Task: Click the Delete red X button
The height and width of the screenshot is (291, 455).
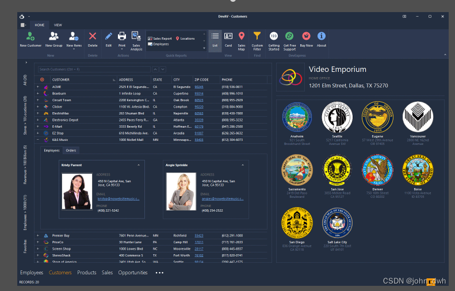Action: pos(93,40)
